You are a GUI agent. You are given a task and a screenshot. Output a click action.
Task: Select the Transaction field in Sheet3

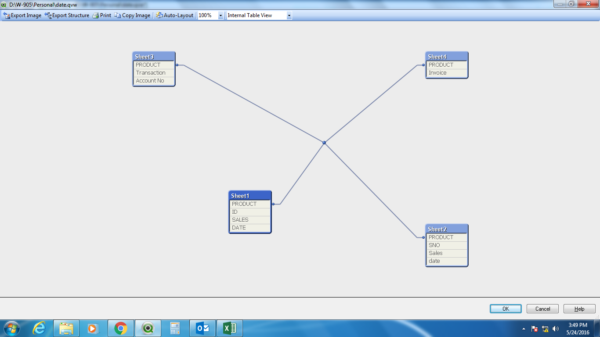pos(154,73)
